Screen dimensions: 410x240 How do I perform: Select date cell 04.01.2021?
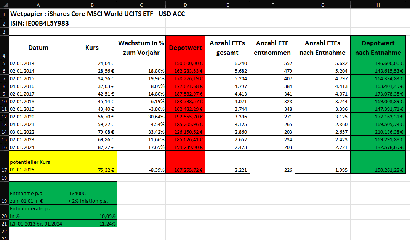38,124
